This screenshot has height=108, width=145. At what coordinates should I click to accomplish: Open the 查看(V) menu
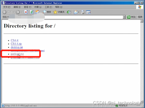(28, 7)
